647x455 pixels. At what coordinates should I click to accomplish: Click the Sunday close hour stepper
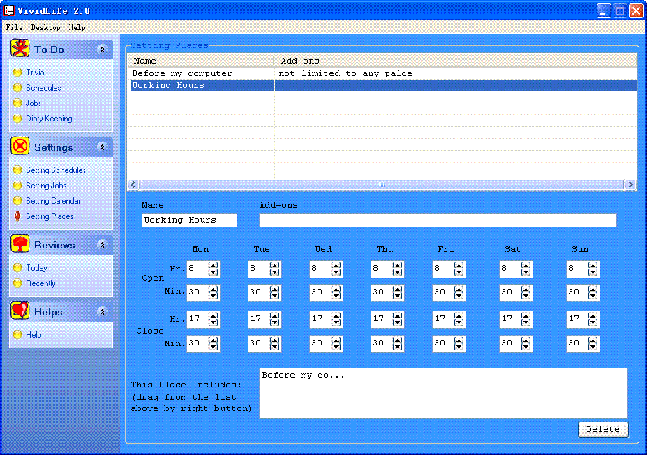click(593, 320)
